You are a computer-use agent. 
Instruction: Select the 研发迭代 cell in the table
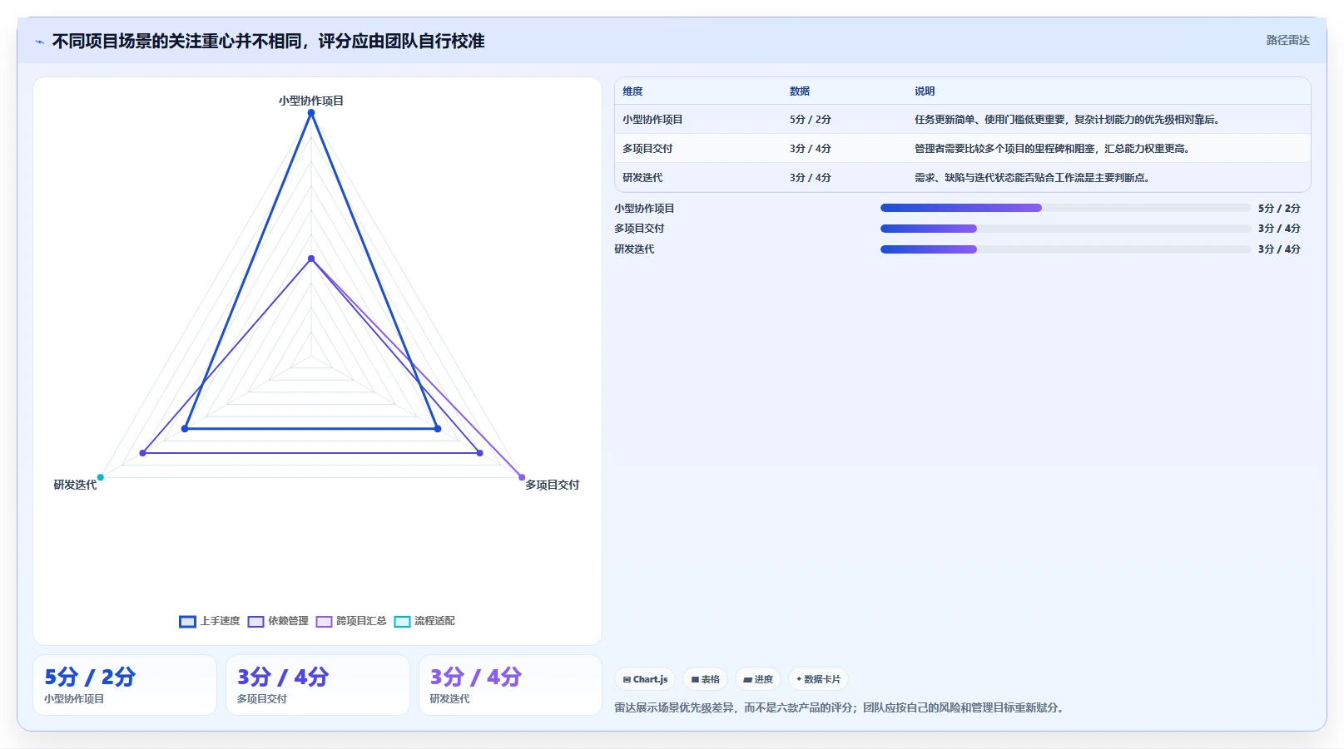click(642, 178)
